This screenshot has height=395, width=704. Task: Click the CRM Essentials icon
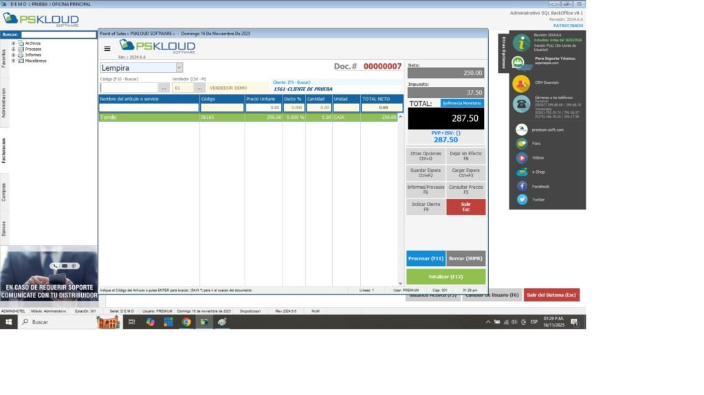click(521, 83)
